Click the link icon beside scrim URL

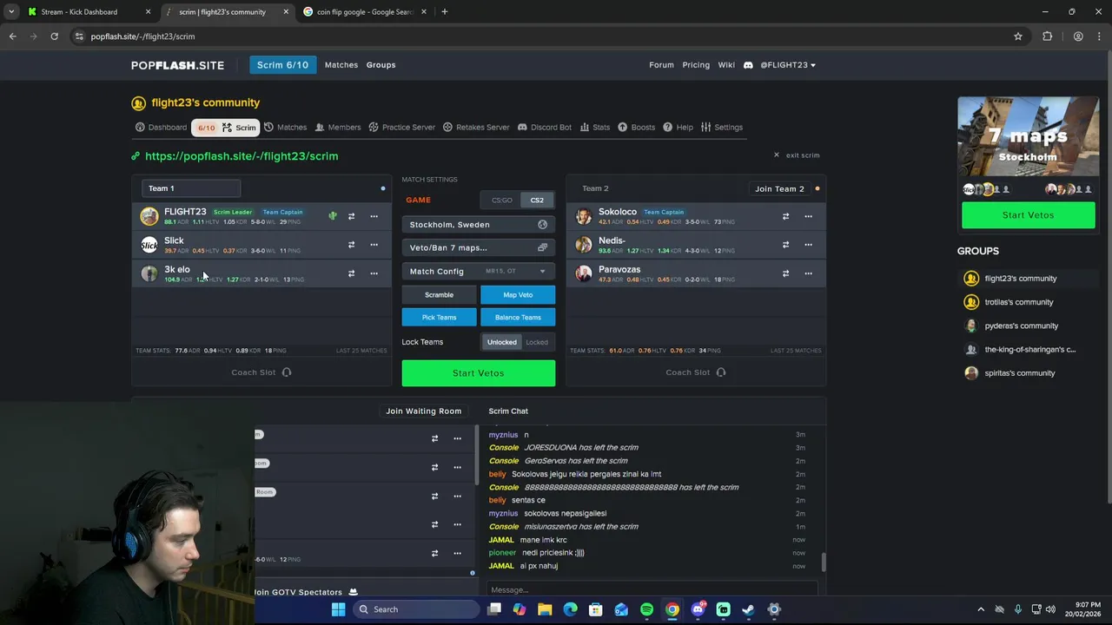tap(136, 156)
